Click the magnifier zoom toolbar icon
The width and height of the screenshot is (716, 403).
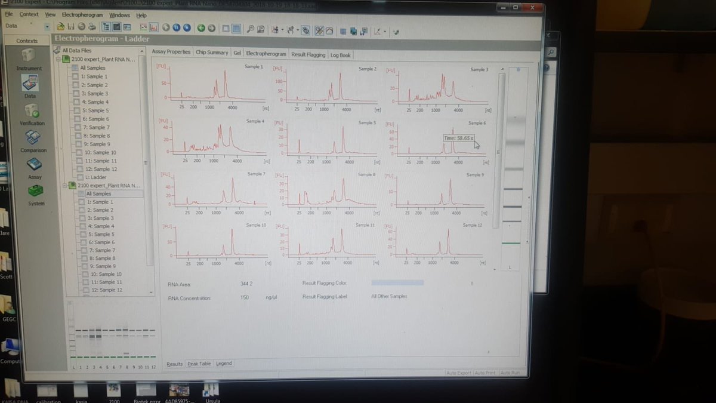[x=250, y=27]
